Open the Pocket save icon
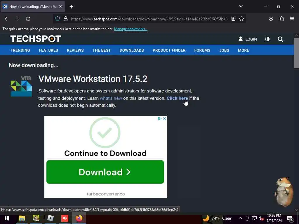 (x=271, y=19)
